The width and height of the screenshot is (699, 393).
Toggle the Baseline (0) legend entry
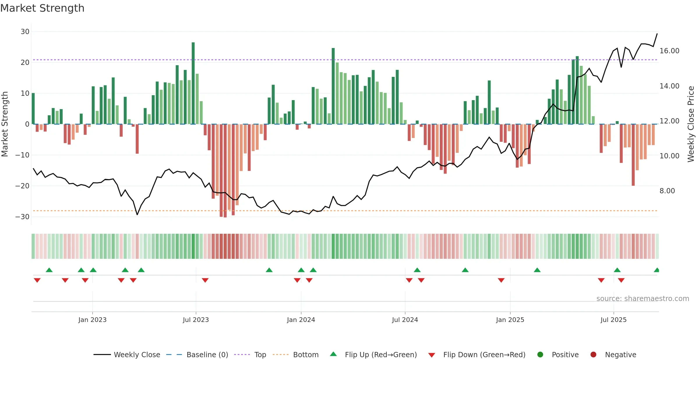pos(197,355)
